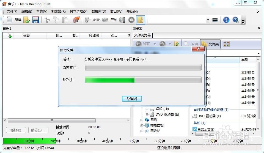Click the 编辑(E)... button
Screen dimensions: 264x153
38,130
